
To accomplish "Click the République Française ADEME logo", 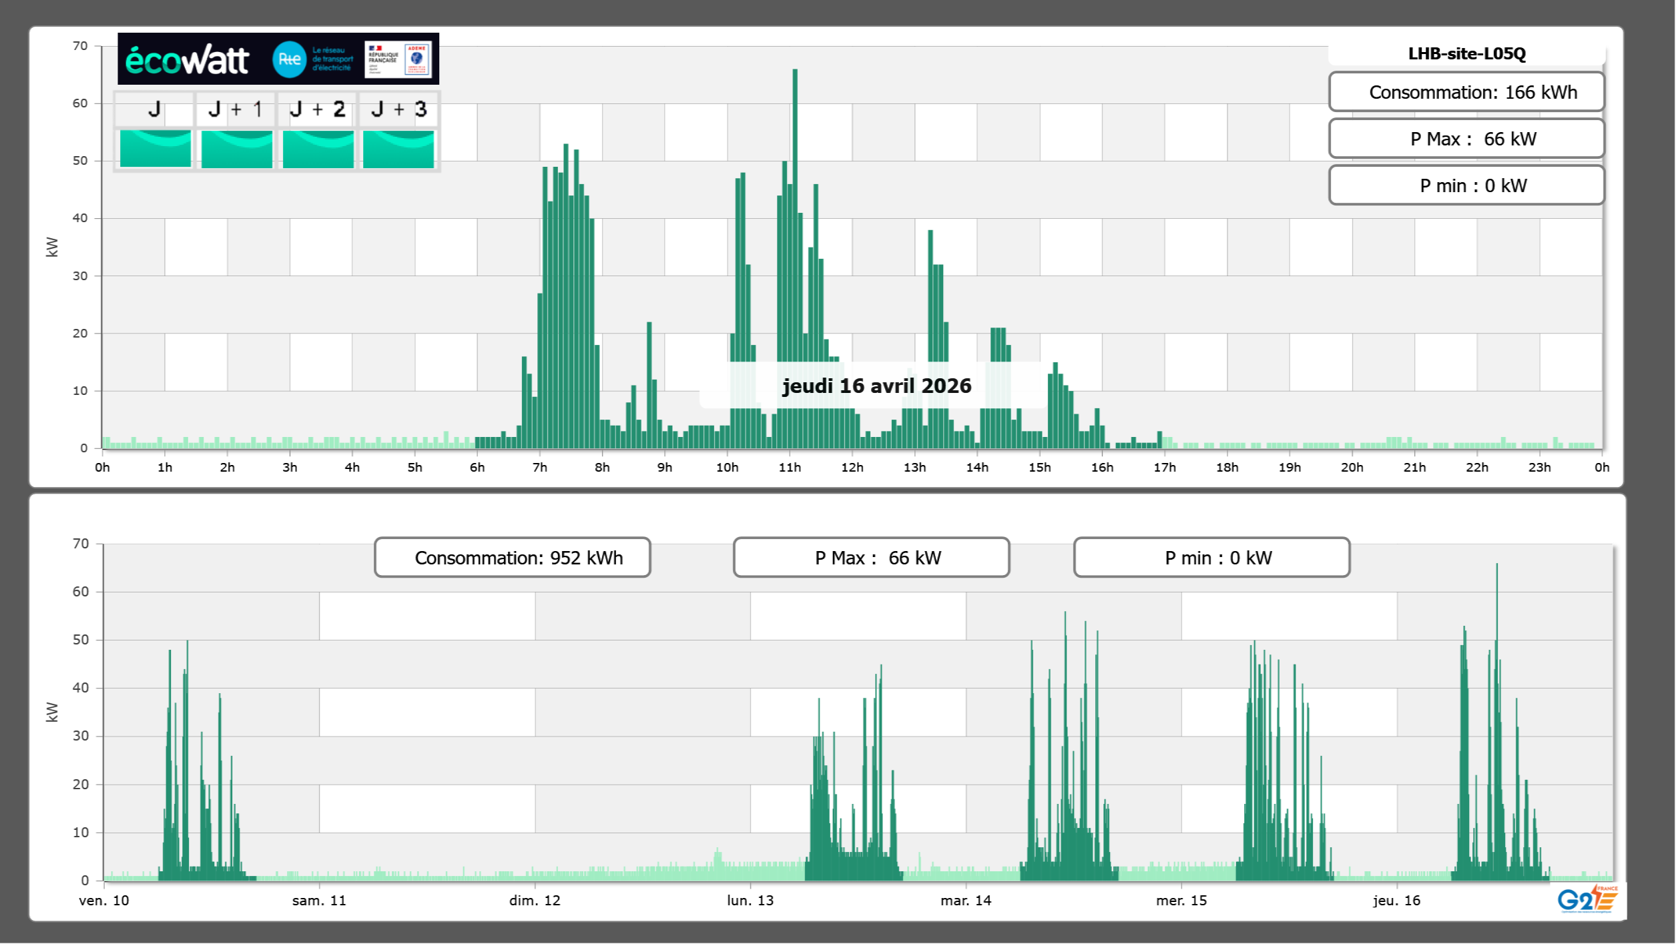I will (398, 59).
